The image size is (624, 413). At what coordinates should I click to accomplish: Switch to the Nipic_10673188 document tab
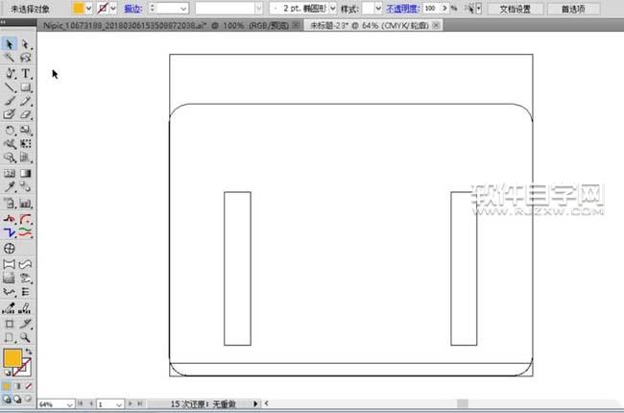pos(166,26)
